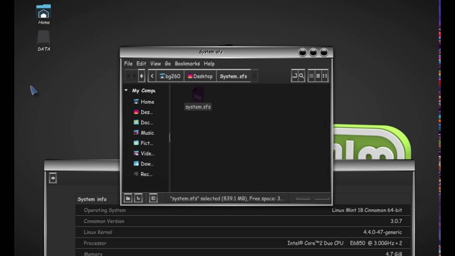Open Recent in the sidebar
455x256 pixels.
pyautogui.click(x=143, y=174)
